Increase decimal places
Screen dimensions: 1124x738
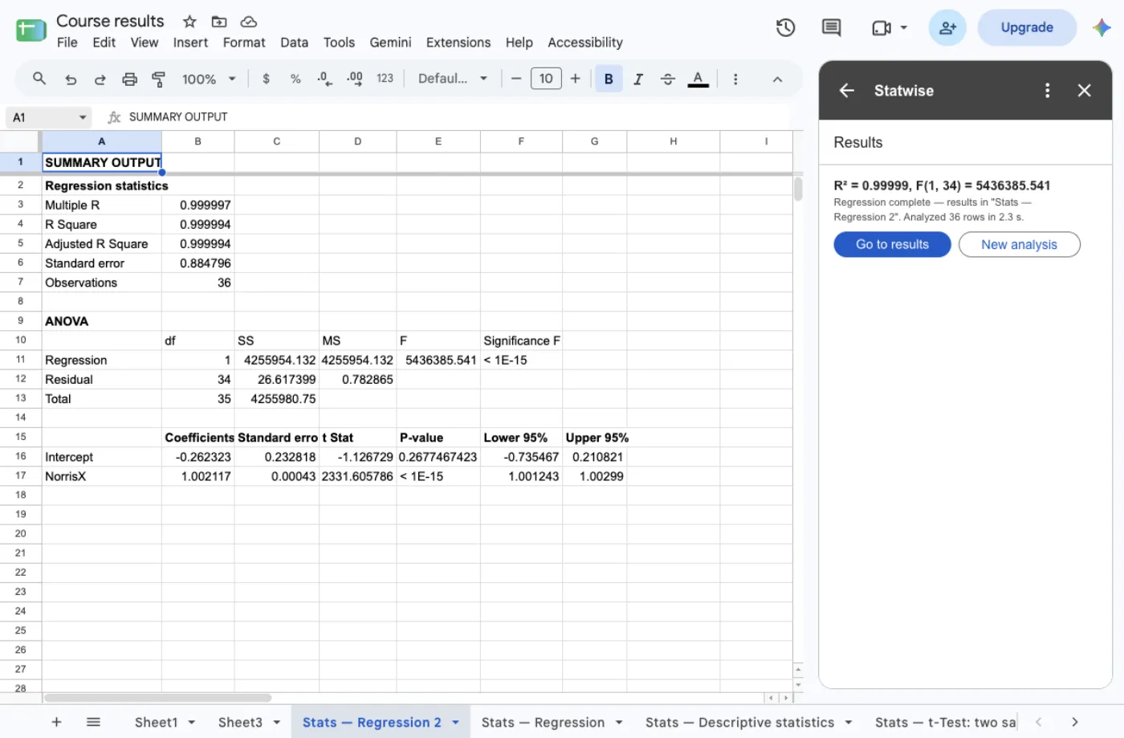354,79
